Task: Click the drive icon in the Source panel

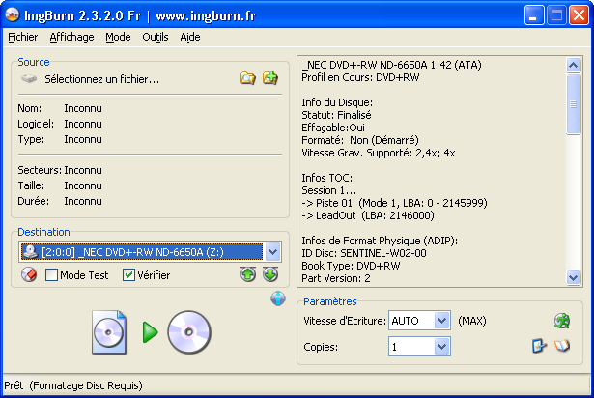Action: coord(29,79)
